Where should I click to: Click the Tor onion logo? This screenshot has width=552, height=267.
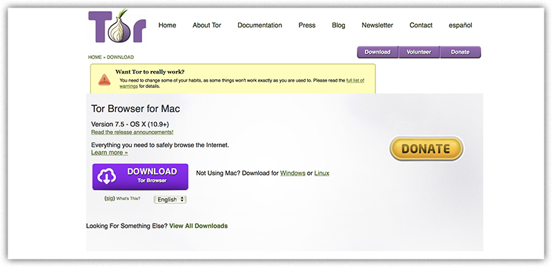coord(117,26)
